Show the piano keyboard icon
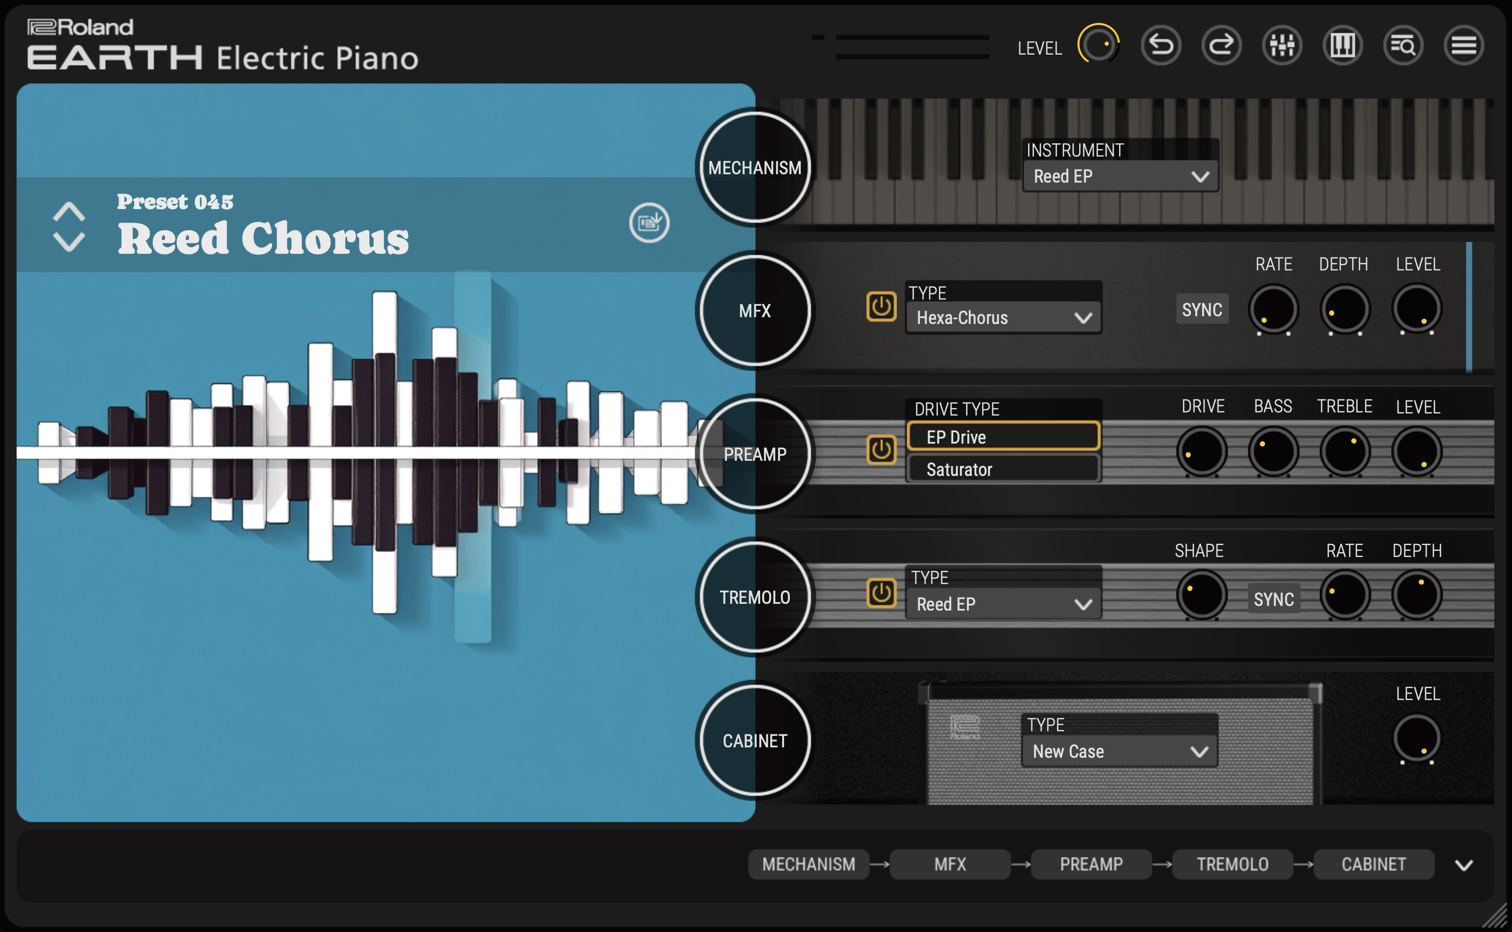 click(1342, 46)
